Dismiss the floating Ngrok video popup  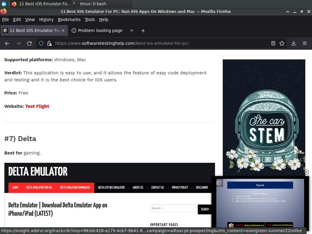pyautogui.click(x=307, y=172)
